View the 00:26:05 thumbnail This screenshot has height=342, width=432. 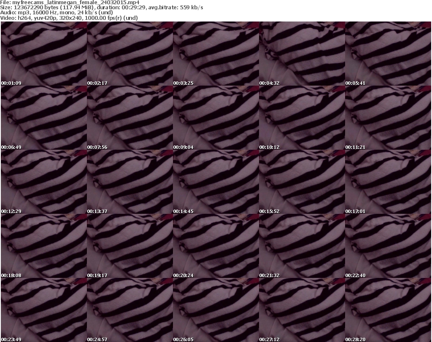(216, 310)
